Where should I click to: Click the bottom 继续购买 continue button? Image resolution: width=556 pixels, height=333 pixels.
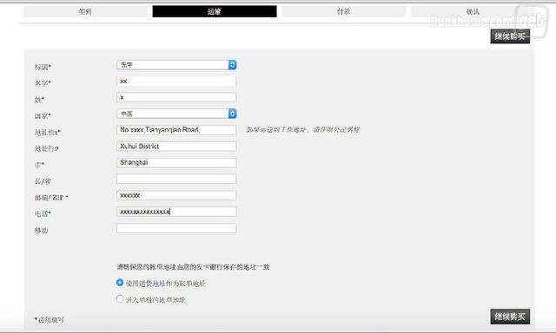pyautogui.click(x=510, y=317)
